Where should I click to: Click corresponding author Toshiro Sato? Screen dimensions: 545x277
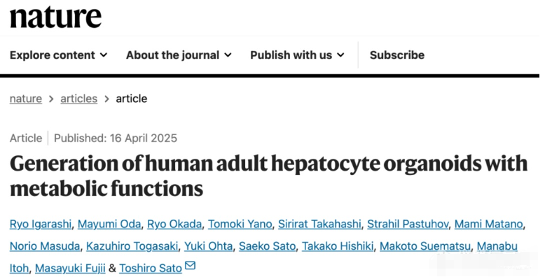151,269
